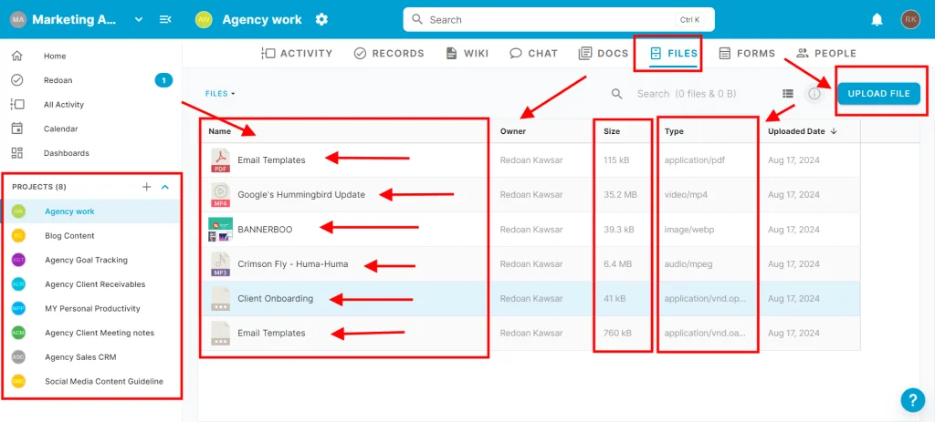
Task: Open the FILES filter dropdown
Action: pyautogui.click(x=220, y=94)
